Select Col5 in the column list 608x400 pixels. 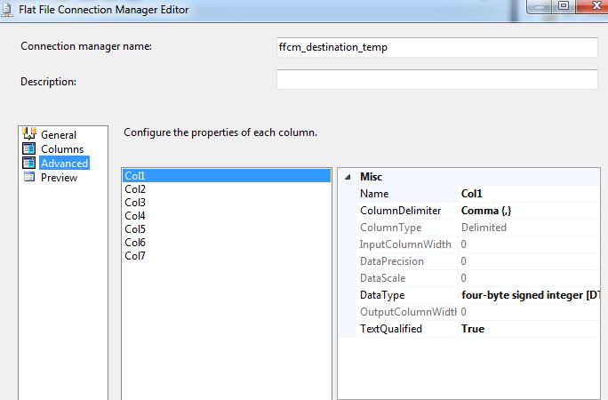coord(135,229)
